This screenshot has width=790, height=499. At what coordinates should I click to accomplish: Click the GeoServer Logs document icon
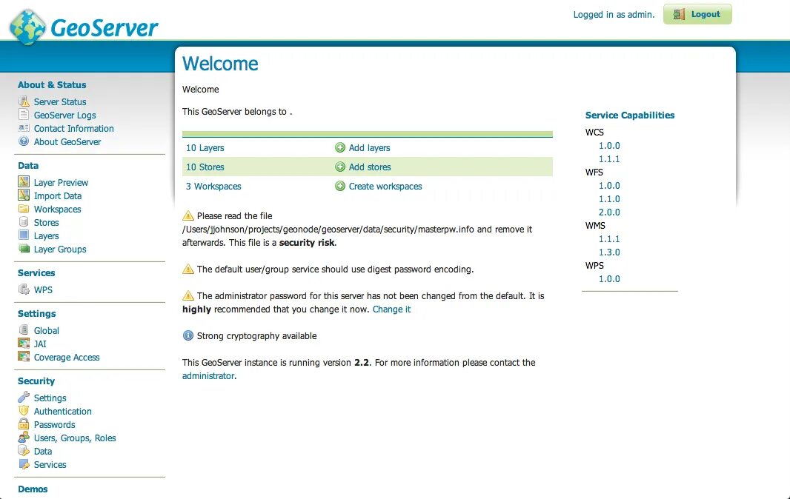[x=24, y=115]
